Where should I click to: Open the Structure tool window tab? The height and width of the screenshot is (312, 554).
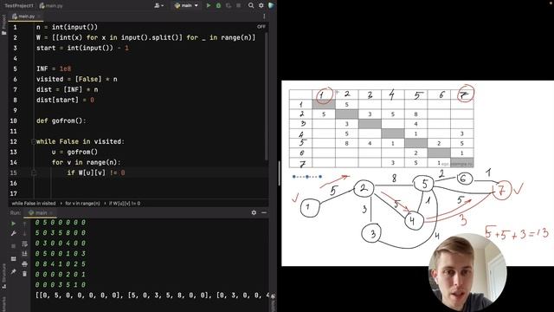click(x=3, y=276)
